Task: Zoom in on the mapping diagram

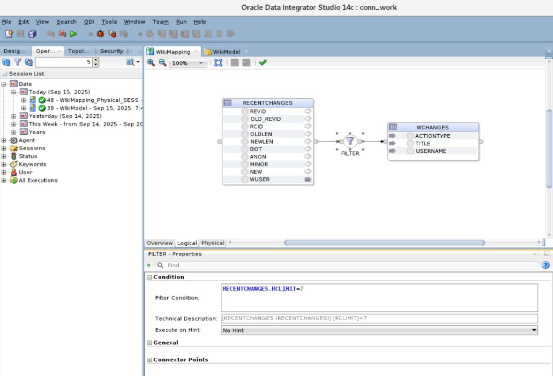Action: [x=151, y=62]
